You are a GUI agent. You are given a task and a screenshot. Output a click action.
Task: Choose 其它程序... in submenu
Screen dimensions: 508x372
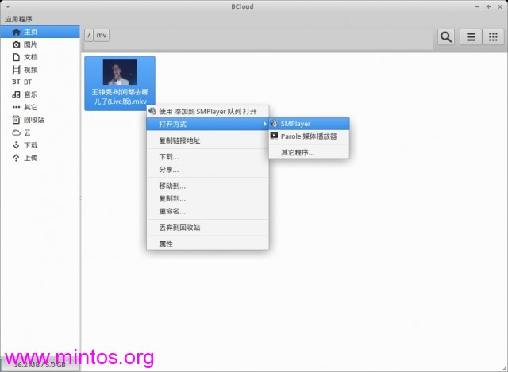[309, 152]
